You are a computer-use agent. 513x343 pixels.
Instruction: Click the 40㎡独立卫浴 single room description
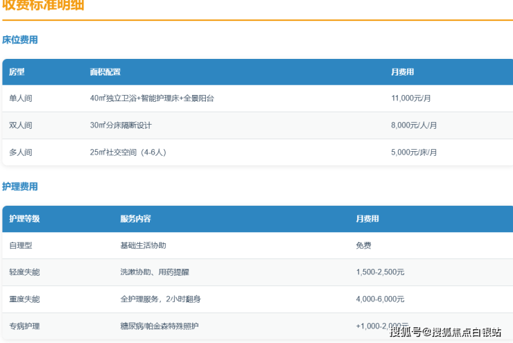[x=152, y=98]
